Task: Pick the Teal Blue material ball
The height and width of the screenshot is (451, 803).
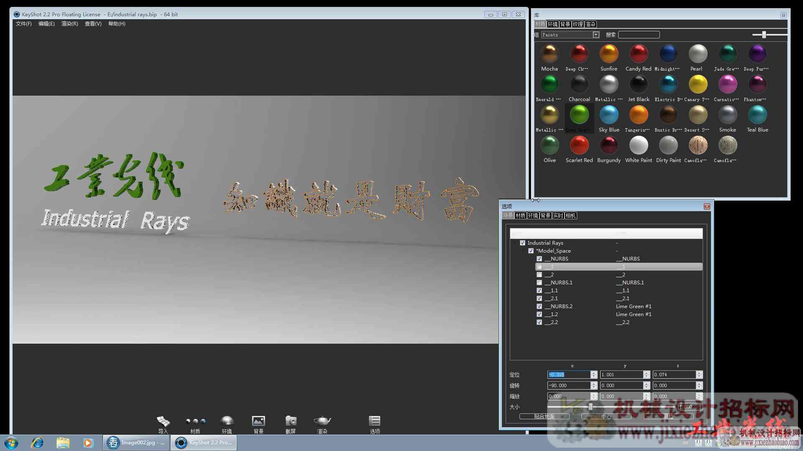Action: point(757,115)
